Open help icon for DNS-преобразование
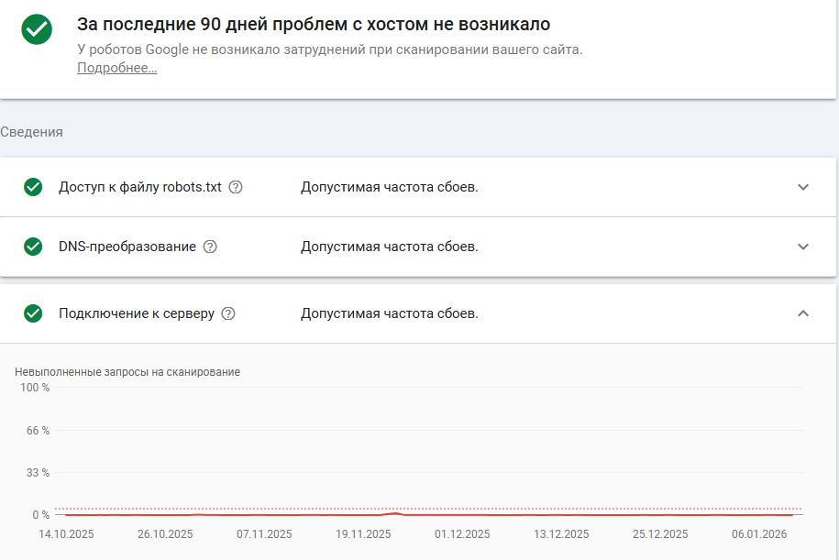839x560 pixels. (210, 247)
